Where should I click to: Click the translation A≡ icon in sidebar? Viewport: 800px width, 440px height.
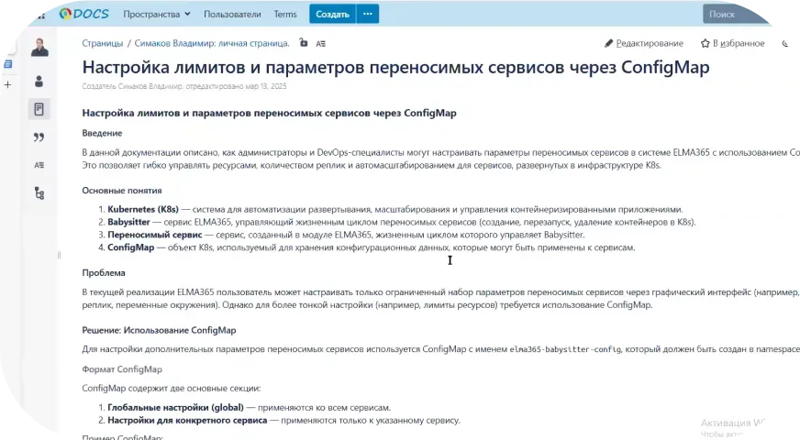[x=39, y=165]
